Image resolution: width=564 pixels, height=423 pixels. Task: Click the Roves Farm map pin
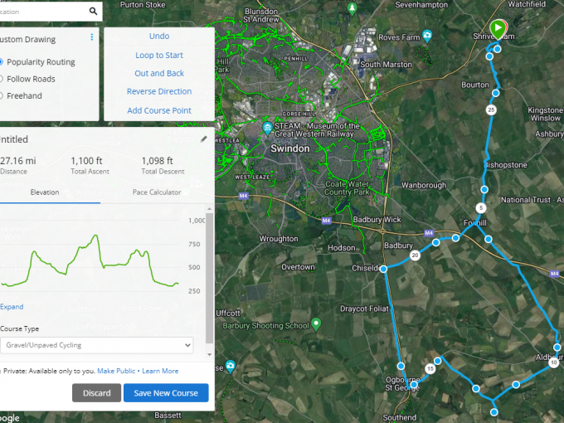[x=426, y=36]
